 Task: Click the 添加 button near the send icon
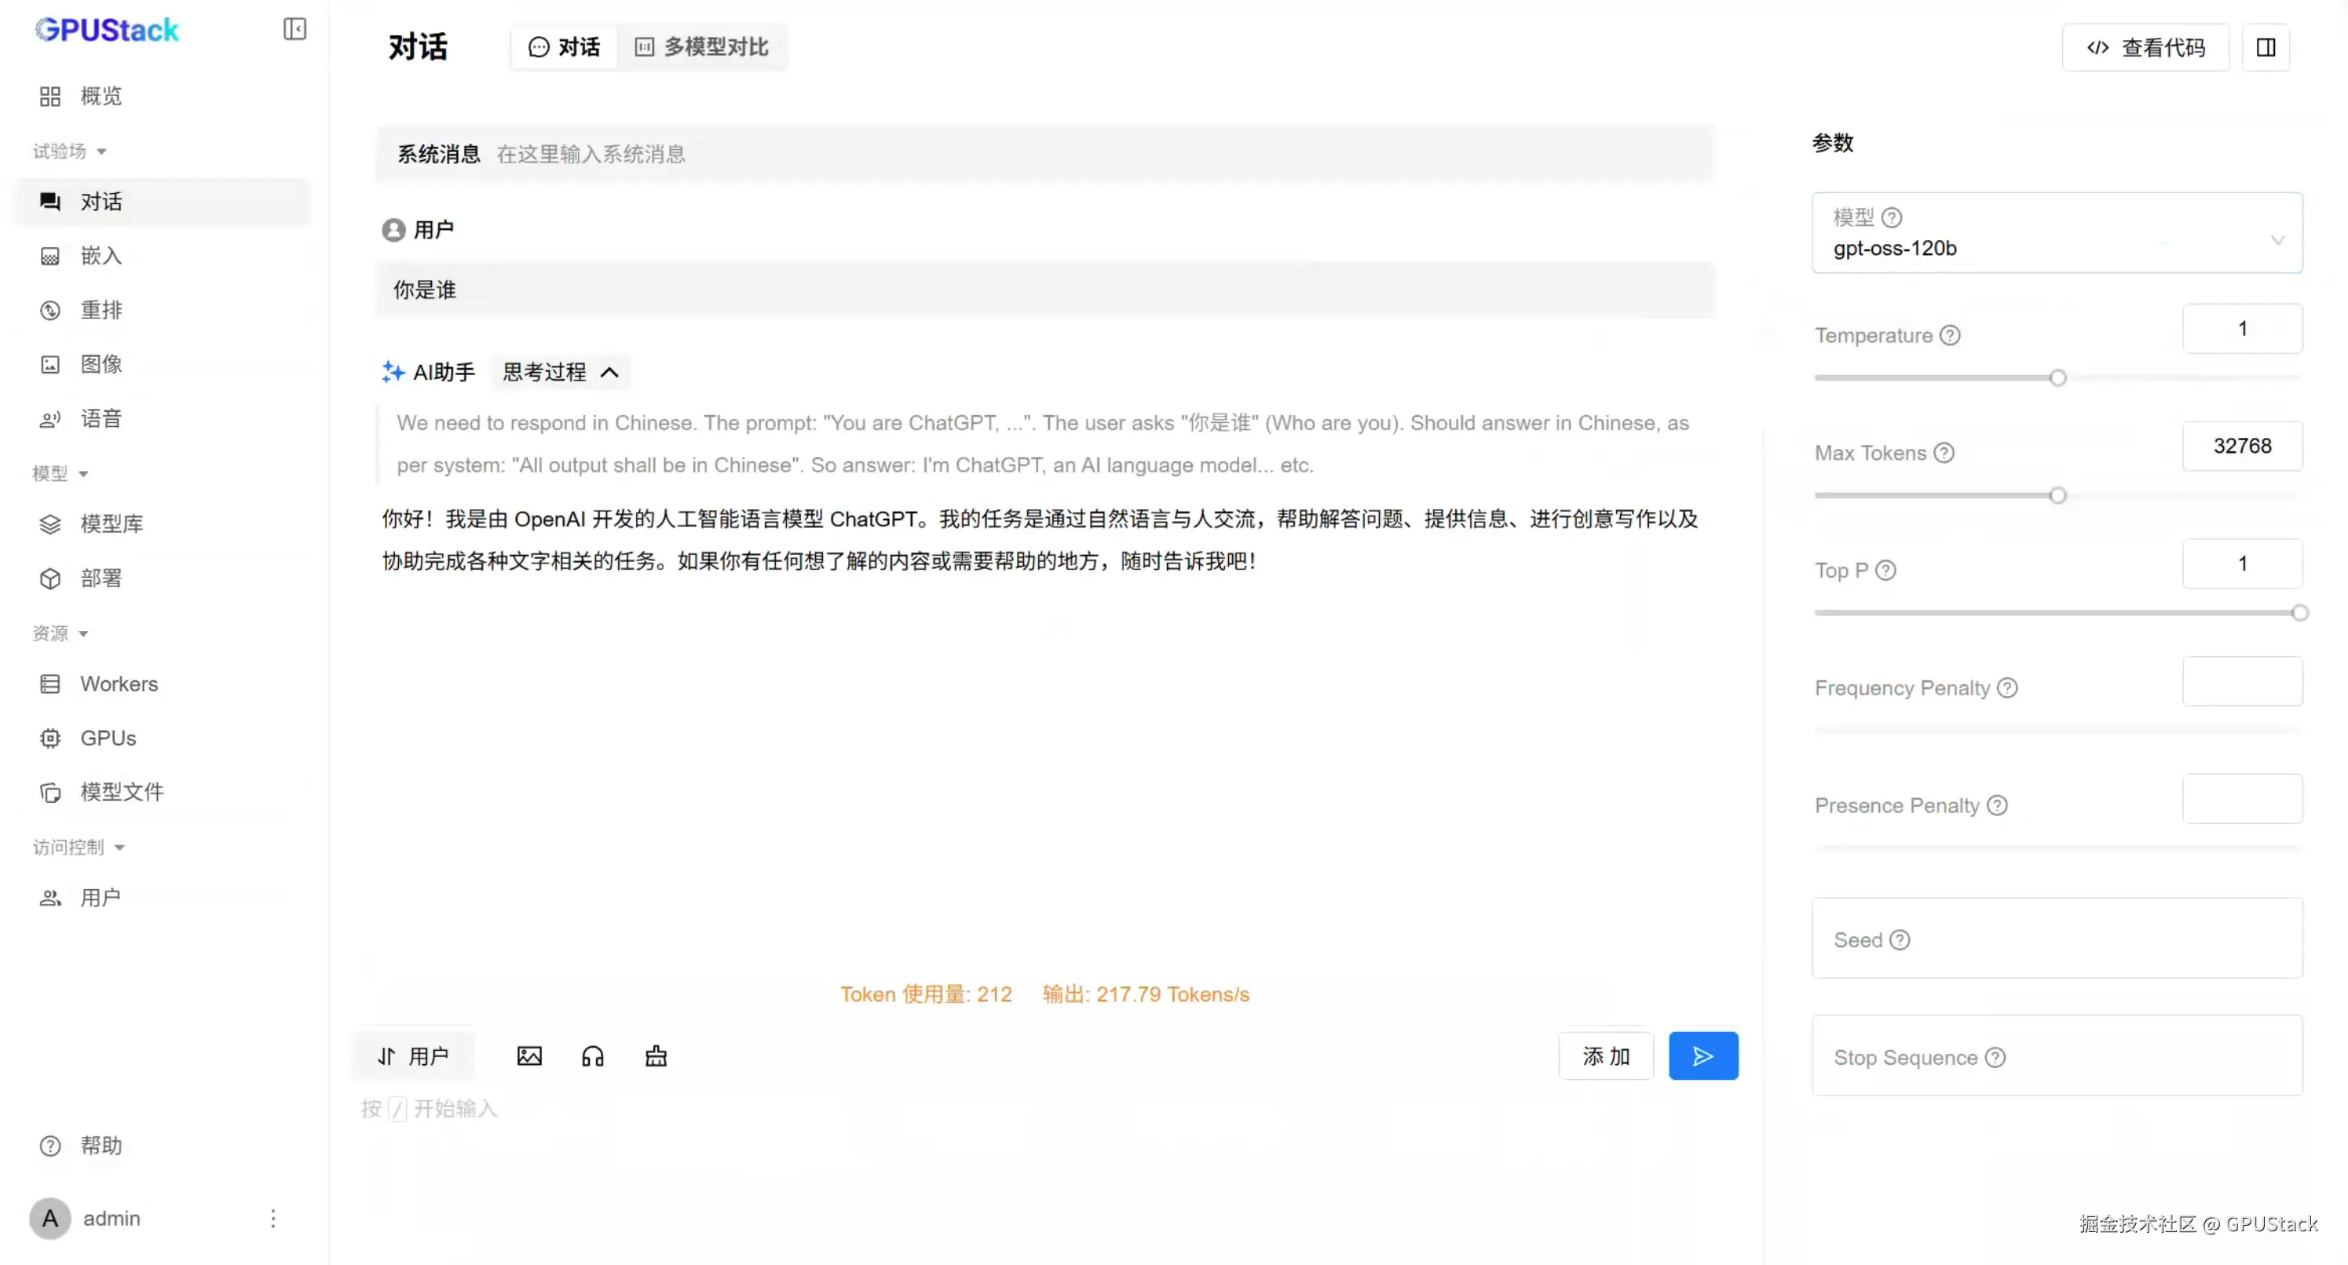pyautogui.click(x=1605, y=1055)
